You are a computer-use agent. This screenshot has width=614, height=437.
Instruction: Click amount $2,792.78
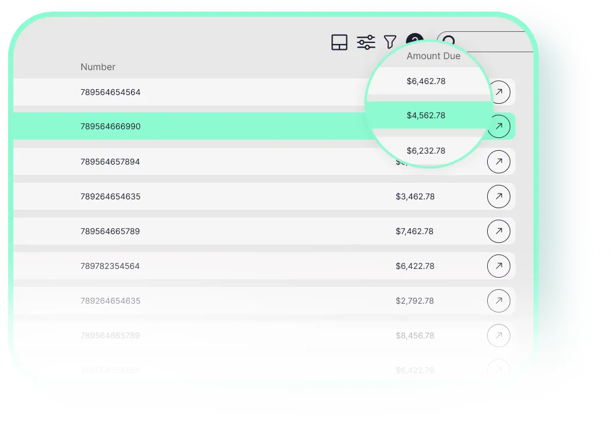click(x=415, y=301)
